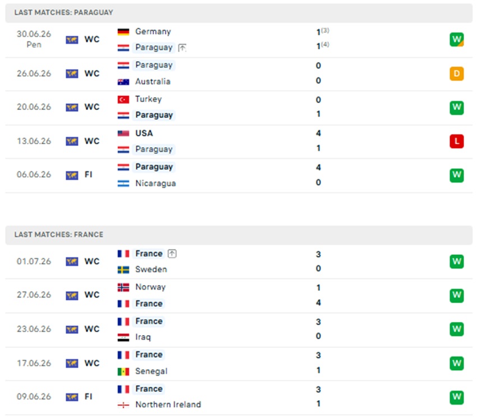477x417 pixels.
Task: Click the world cup icon for 06.06.26 match
Action: 72,175
